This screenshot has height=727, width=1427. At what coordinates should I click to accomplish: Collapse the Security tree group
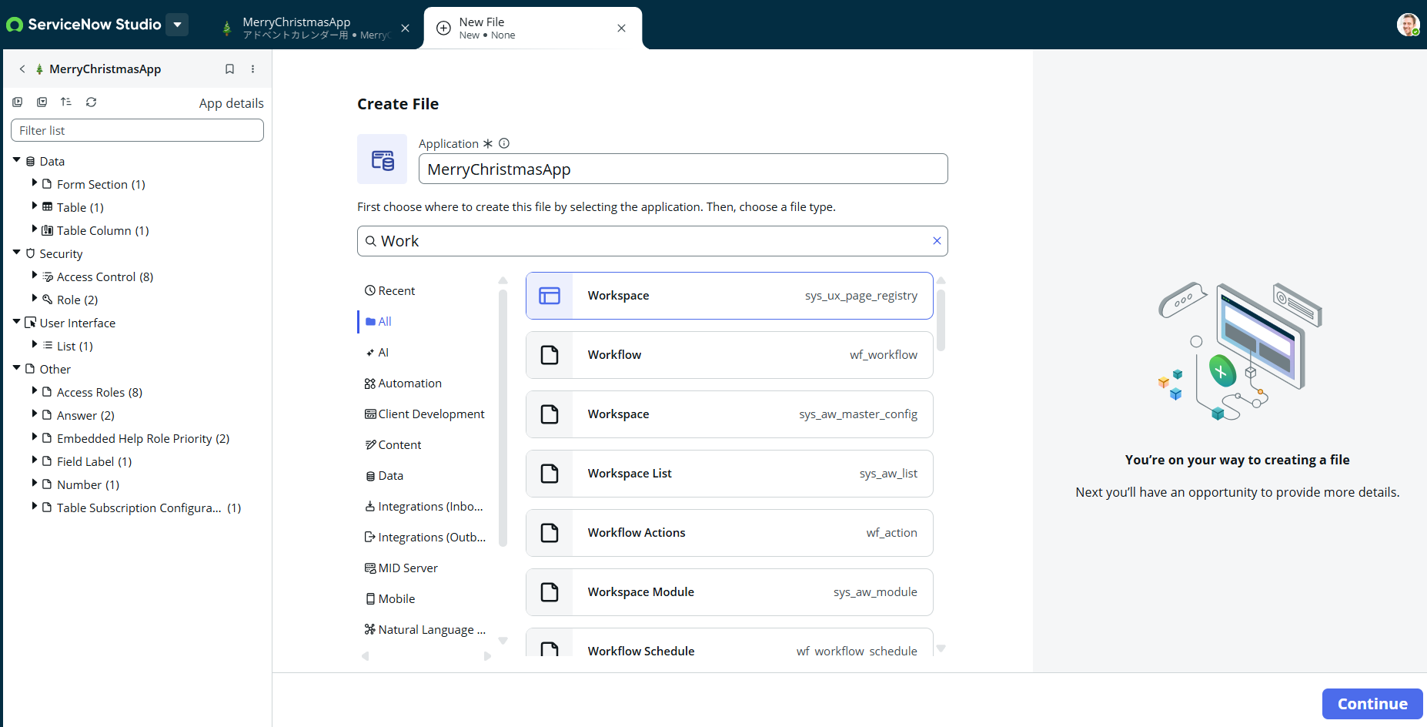(x=16, y=253)
